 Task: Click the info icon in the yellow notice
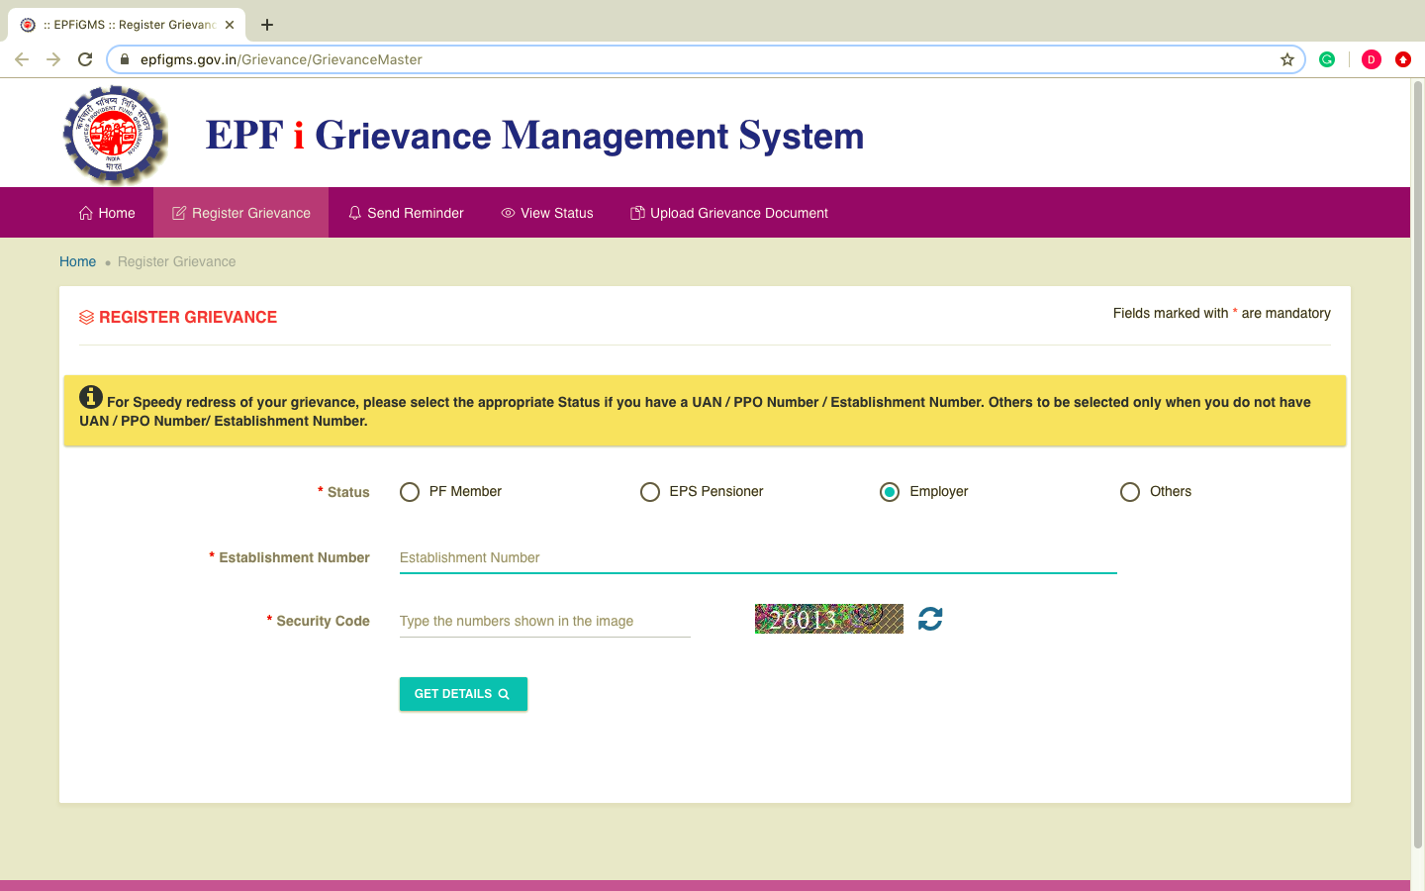coord(91,397)
